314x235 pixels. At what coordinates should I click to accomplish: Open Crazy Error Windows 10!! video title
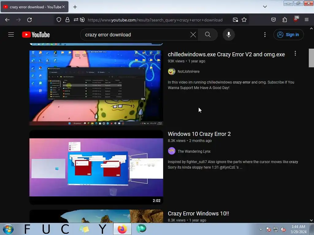pyautogui.click(x=198, y=213)
